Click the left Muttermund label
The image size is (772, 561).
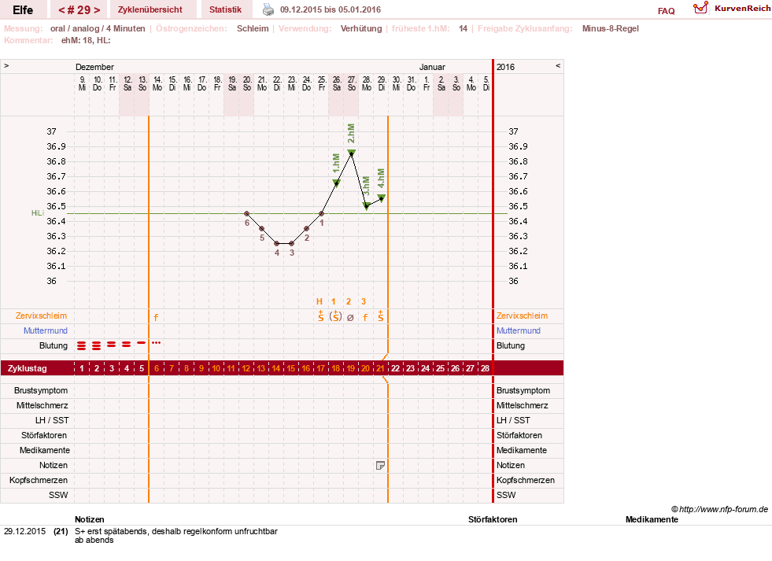tap(46, 330)
